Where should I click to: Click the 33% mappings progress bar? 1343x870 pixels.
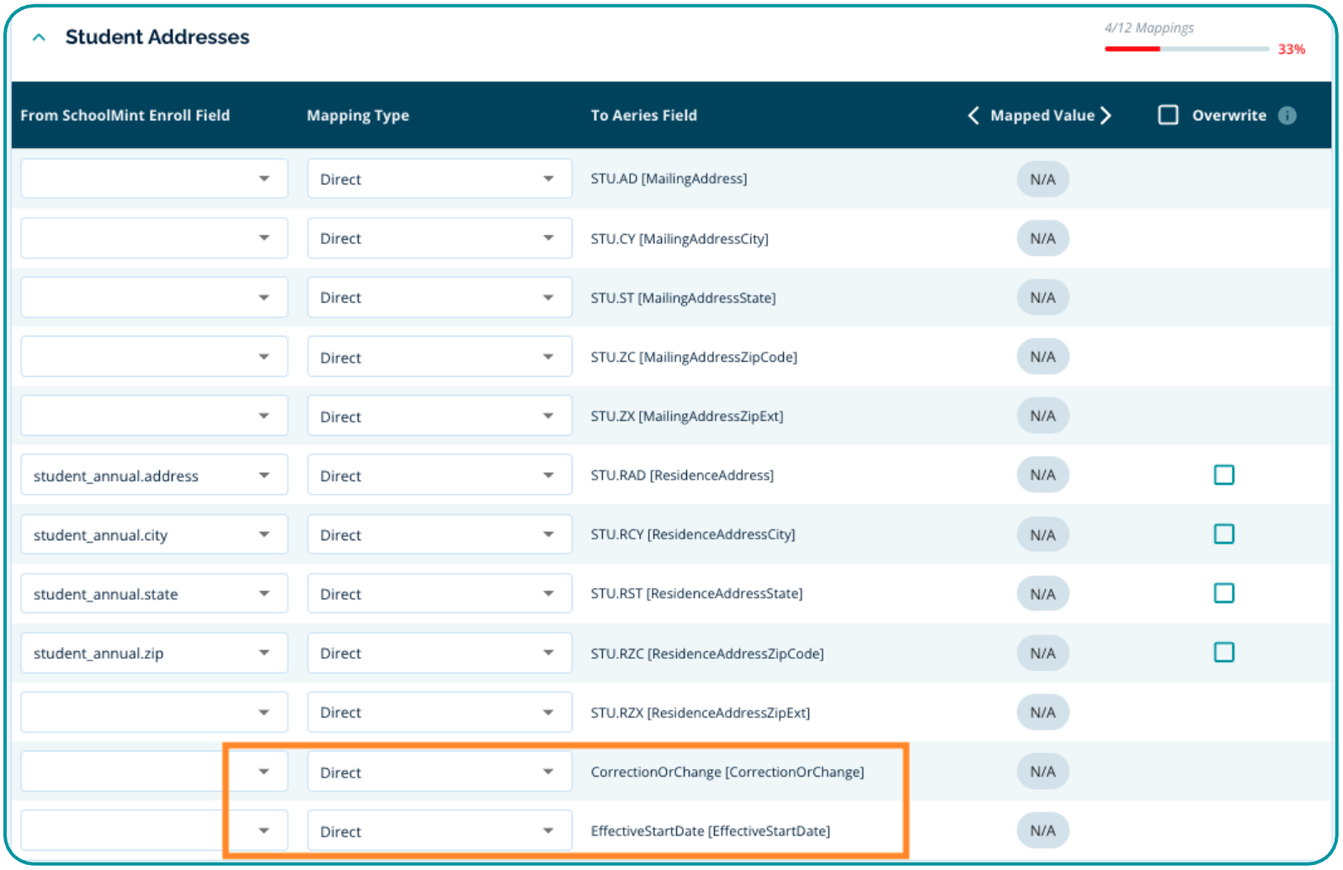(1186, 49)
